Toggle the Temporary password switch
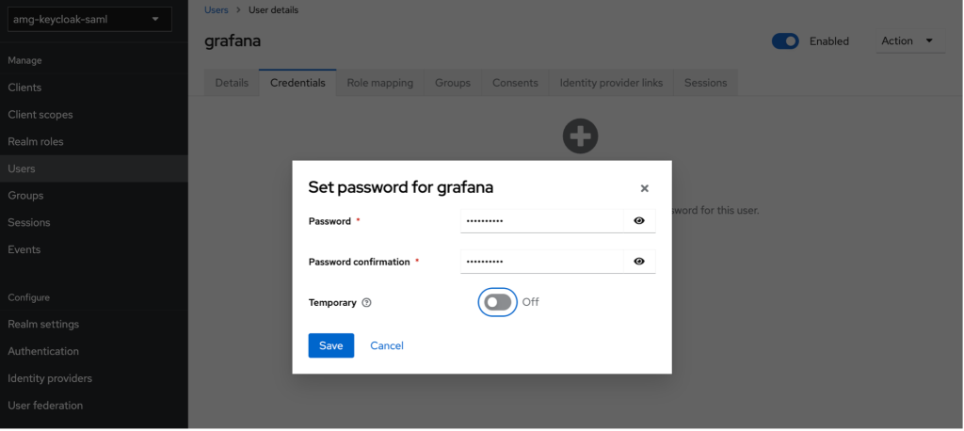Image resolution: width=964 pixels, height=431 pixels. (497, 302)
